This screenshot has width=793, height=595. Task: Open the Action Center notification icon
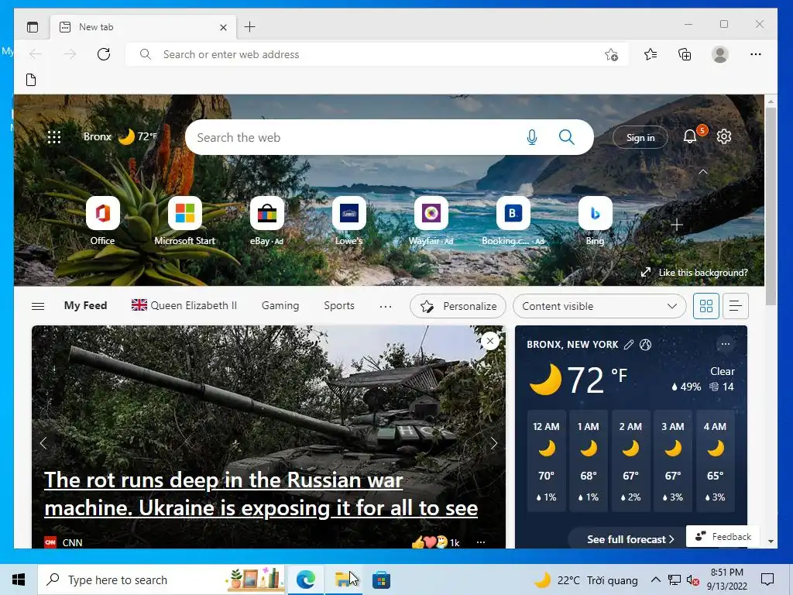(x=767, y=580)
